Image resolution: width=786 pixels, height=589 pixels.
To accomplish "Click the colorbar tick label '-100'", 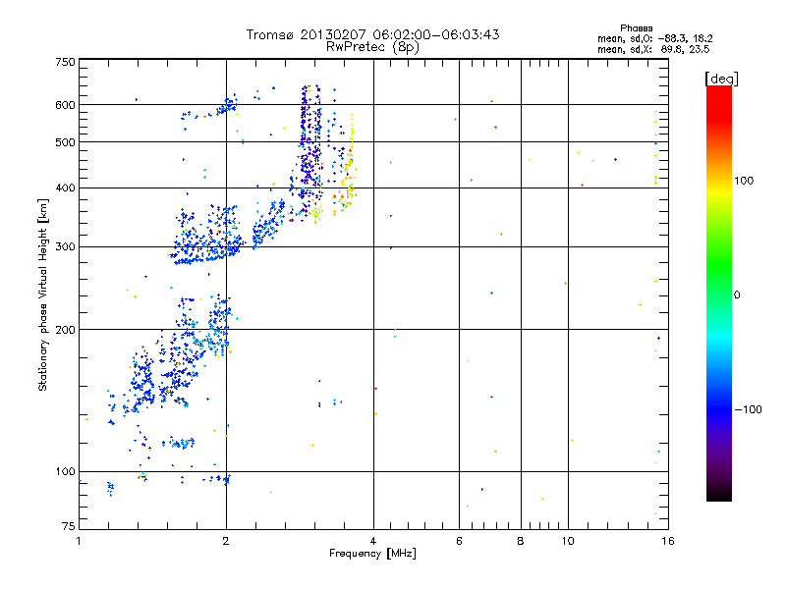I will (749, 409).
